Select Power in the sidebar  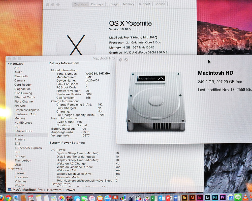(x=19, y=135)
